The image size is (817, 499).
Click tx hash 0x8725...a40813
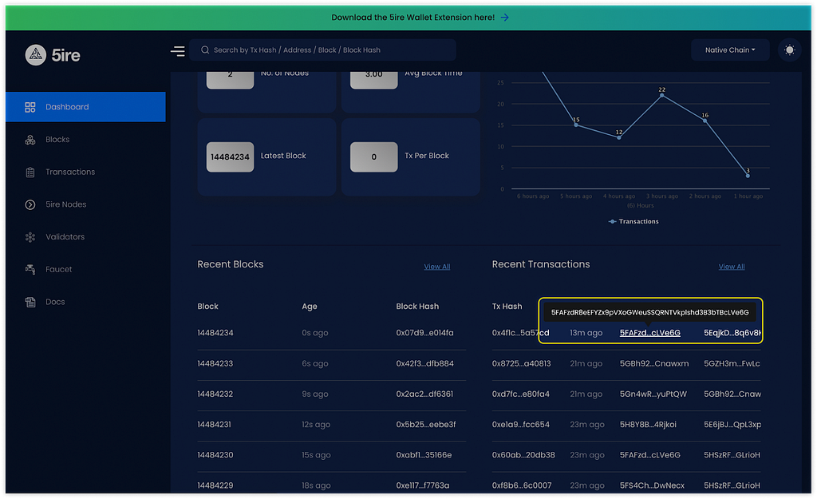coord(521,363)
